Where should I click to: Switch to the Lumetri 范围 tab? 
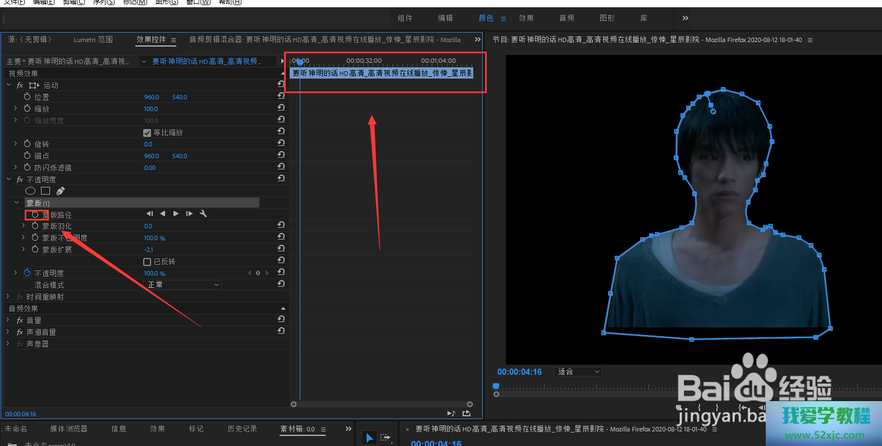click(93, 40)
